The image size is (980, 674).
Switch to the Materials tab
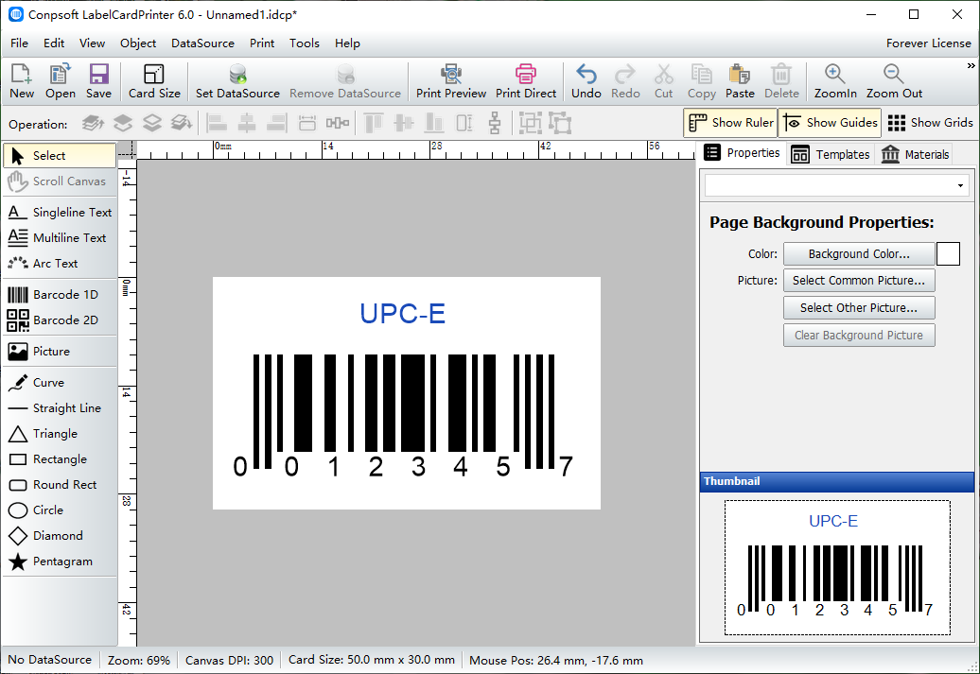click(915, 154)
